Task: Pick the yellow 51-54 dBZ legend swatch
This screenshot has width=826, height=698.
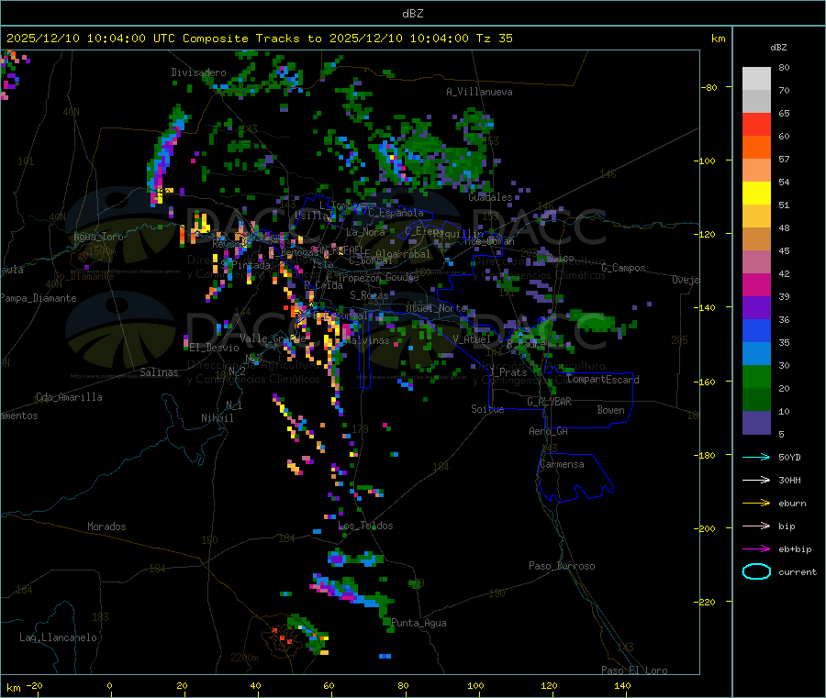Action: click(x=756, y=194)
